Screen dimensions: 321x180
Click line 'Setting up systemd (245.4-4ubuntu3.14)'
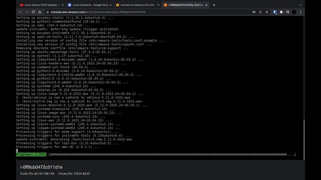[x=56, y=86]
